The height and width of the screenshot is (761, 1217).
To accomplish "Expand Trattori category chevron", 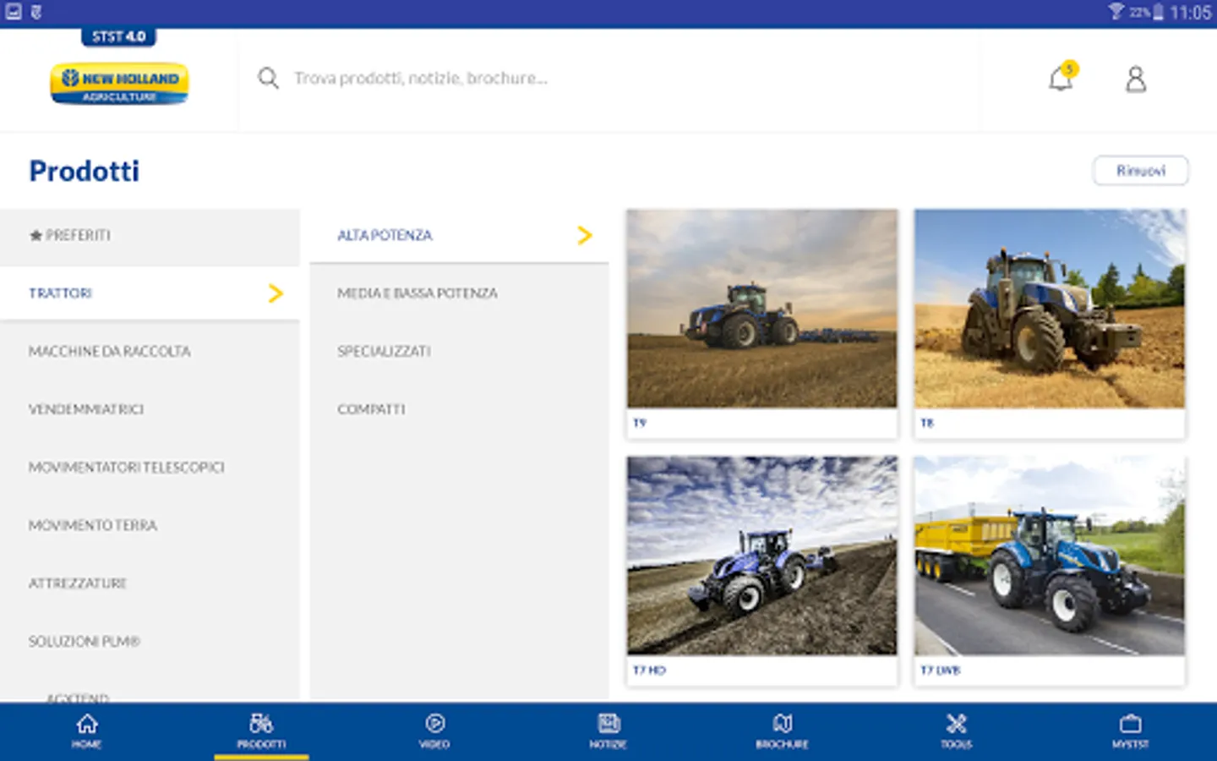I will 276,293.
